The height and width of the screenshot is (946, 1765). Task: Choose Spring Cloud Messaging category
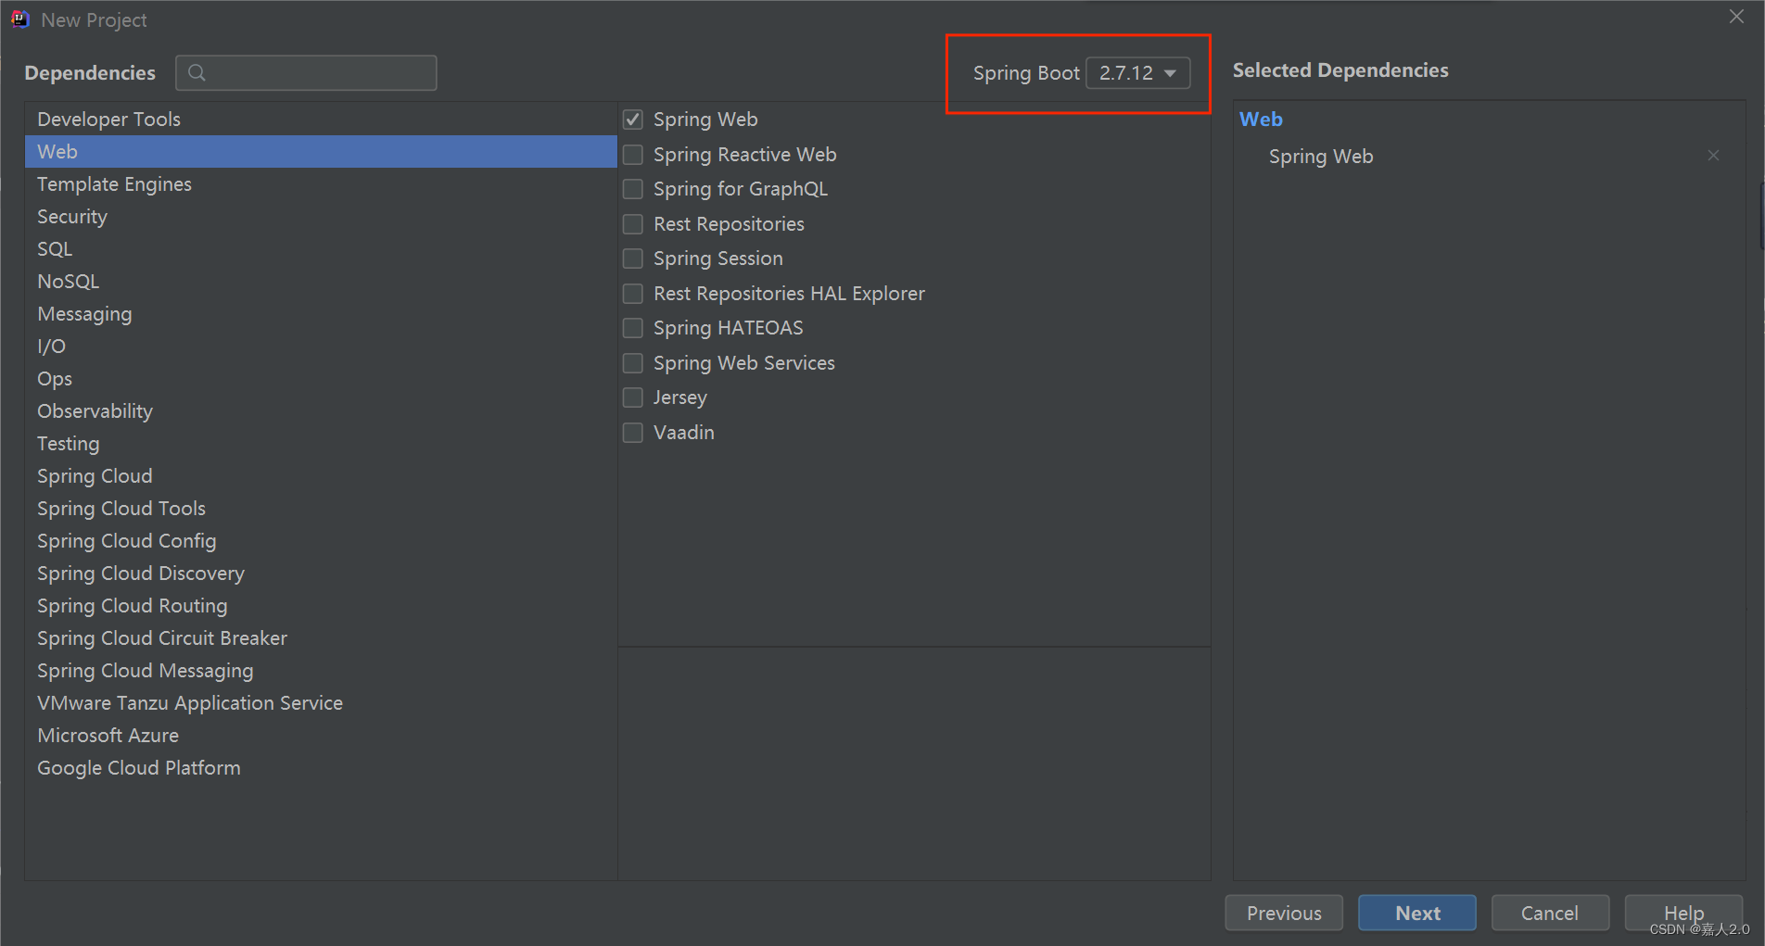click(321, 670)
